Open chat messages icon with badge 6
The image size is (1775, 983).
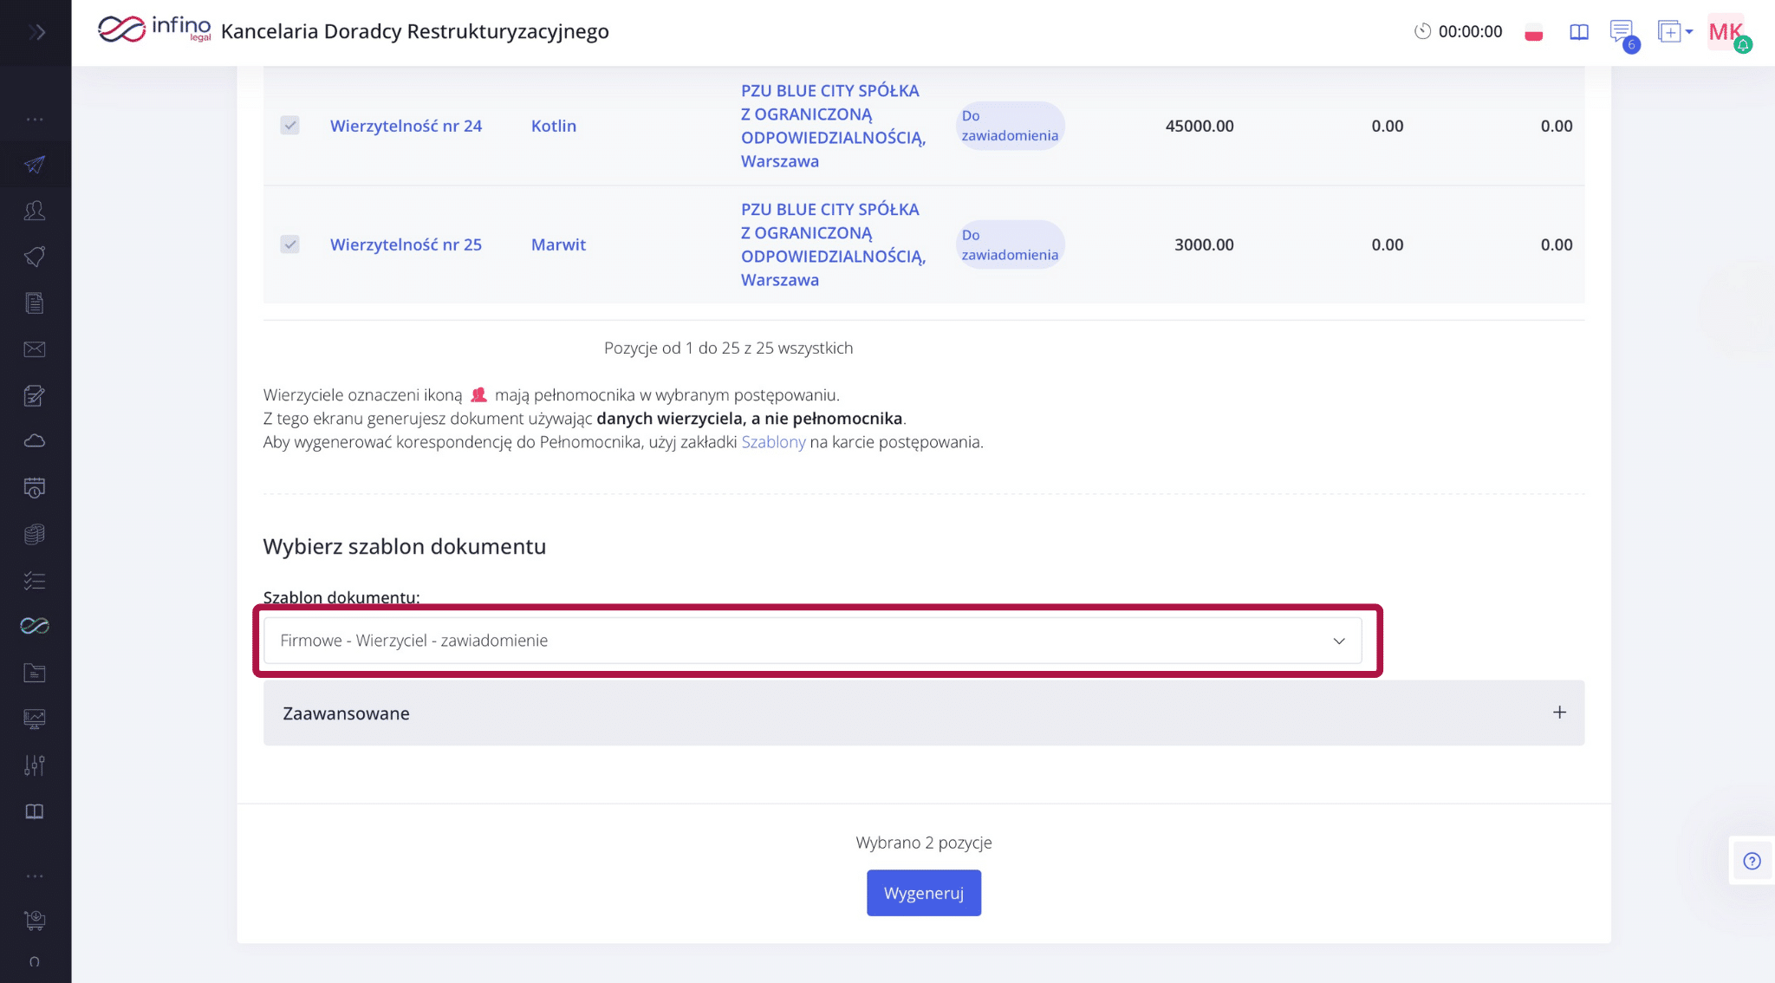(1621, 32)
